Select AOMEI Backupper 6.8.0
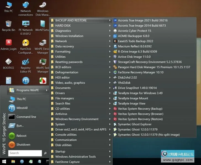Viewport: 201px width, 165px height. (x=133, y=36)
